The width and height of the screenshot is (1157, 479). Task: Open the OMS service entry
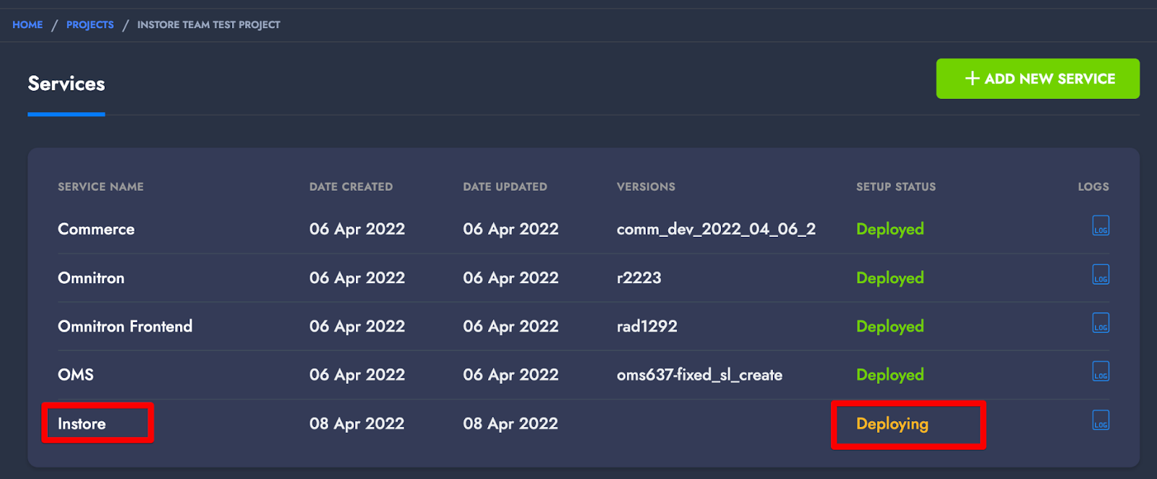(x=76, y=374)
